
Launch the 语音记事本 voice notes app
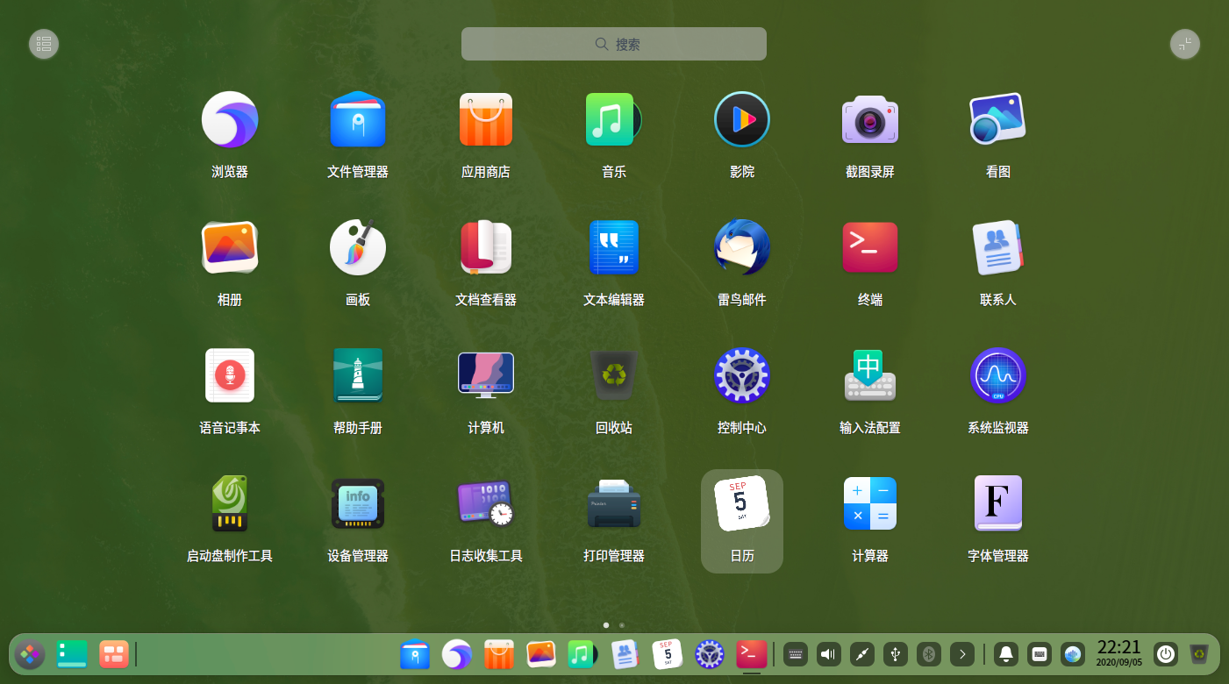click(230, 376)
